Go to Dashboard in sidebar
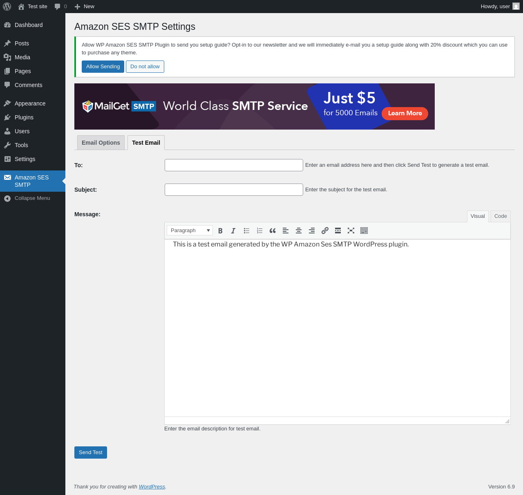This screenshot has width=523, height=495. click(33, 25)
